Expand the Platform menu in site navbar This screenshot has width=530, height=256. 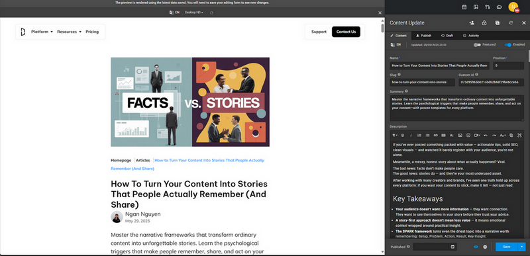point(42,32)
